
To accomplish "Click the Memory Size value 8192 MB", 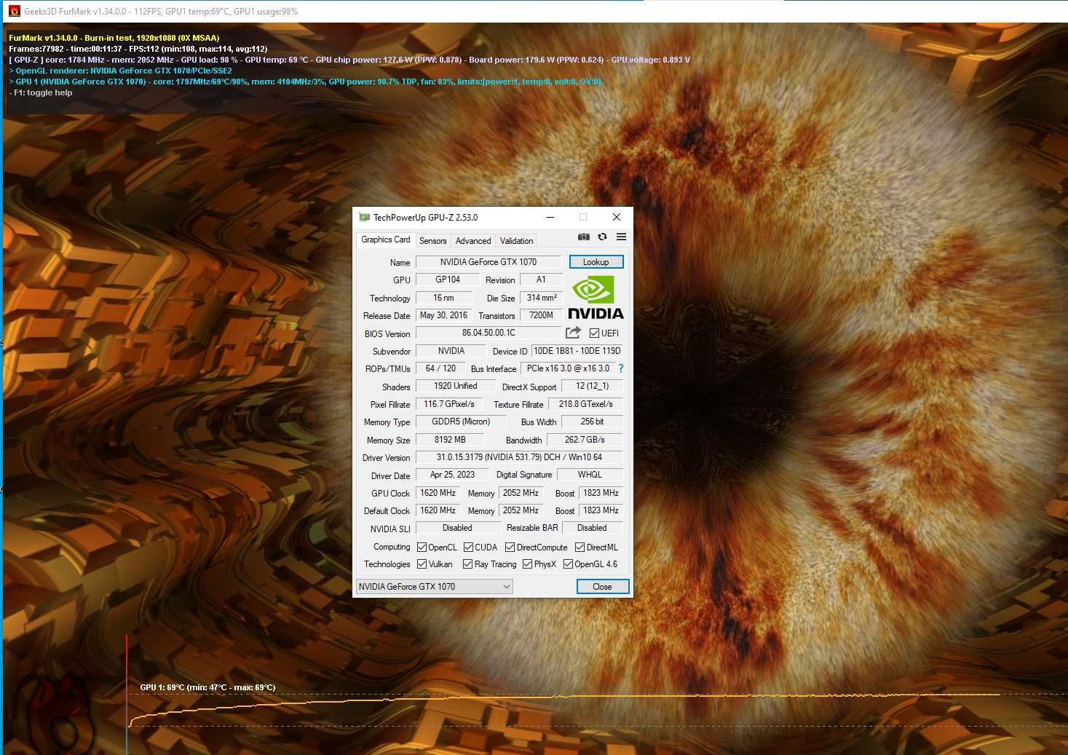I will (450, 440).
